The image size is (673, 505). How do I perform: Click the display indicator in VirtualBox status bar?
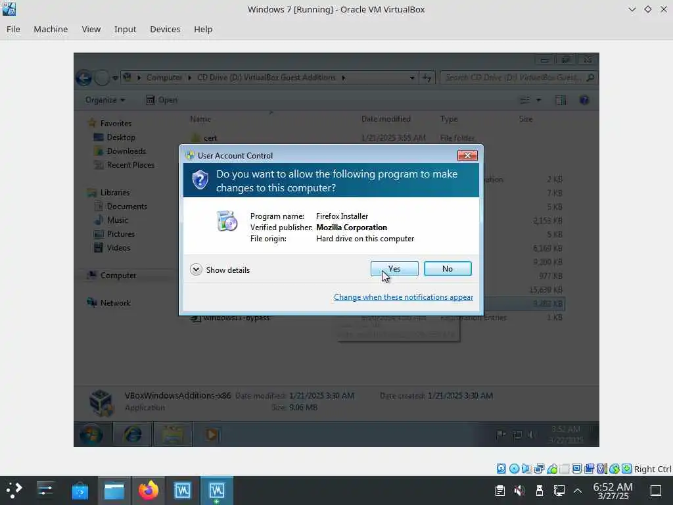(x=577, y=468)
